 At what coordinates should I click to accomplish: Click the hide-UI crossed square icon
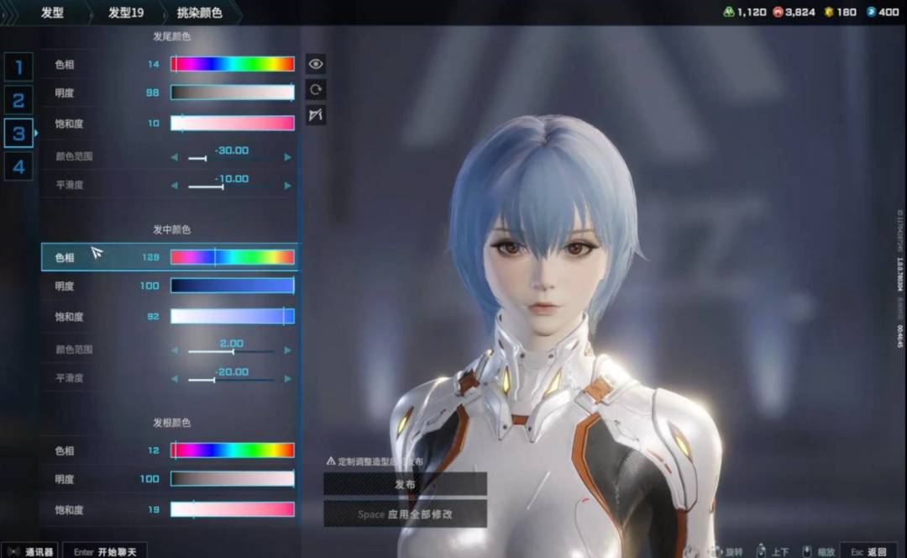click(x=315, y=114)
